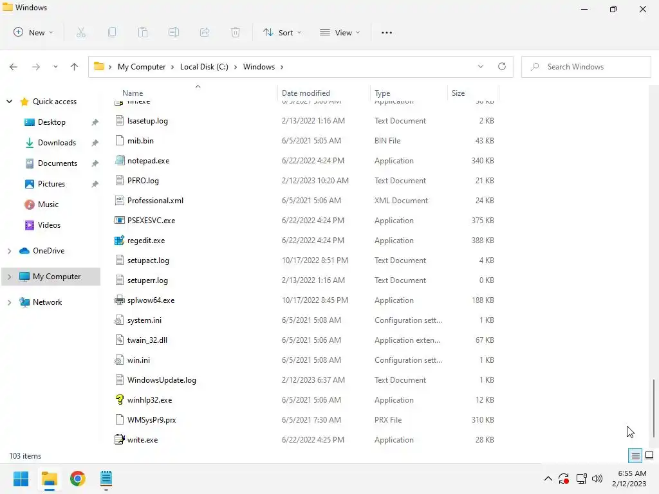Screen dimensions: 659x494
Task: Open Videos in Quick access
Action: (49, 224)
